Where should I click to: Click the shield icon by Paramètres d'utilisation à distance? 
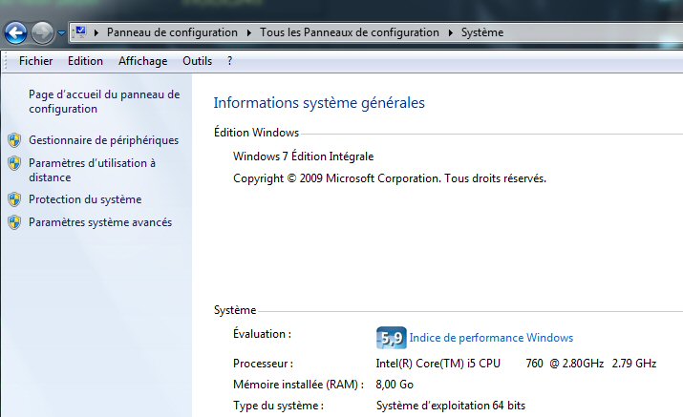[14, 163]
